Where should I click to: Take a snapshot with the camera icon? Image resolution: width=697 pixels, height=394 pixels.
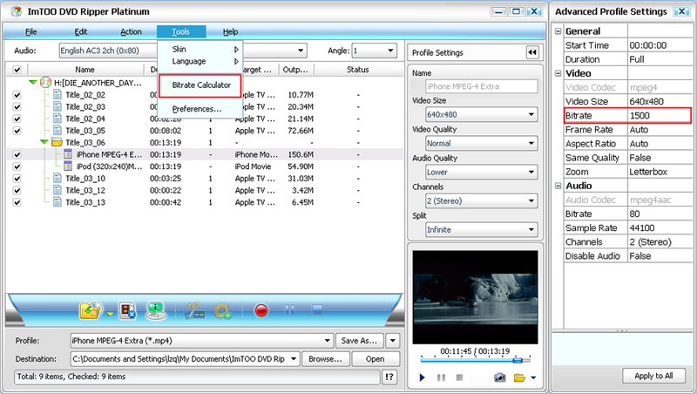click(499, 377)
